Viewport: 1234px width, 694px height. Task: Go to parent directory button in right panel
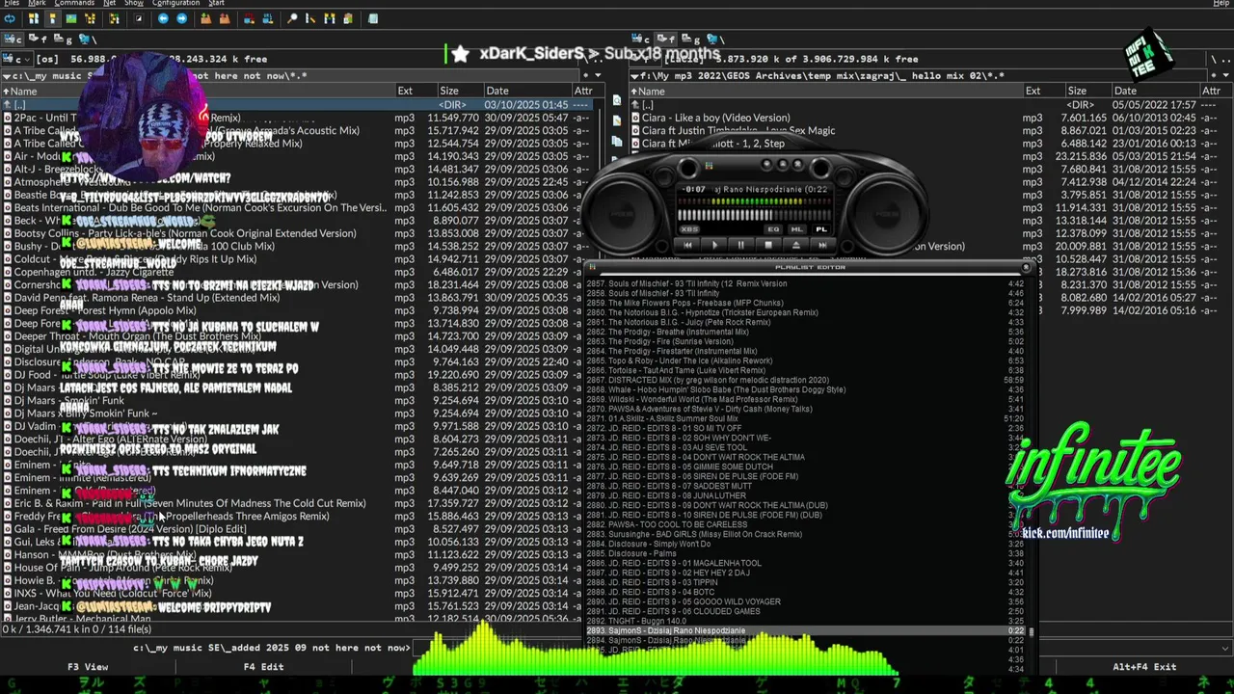(x=1225, y=60)
